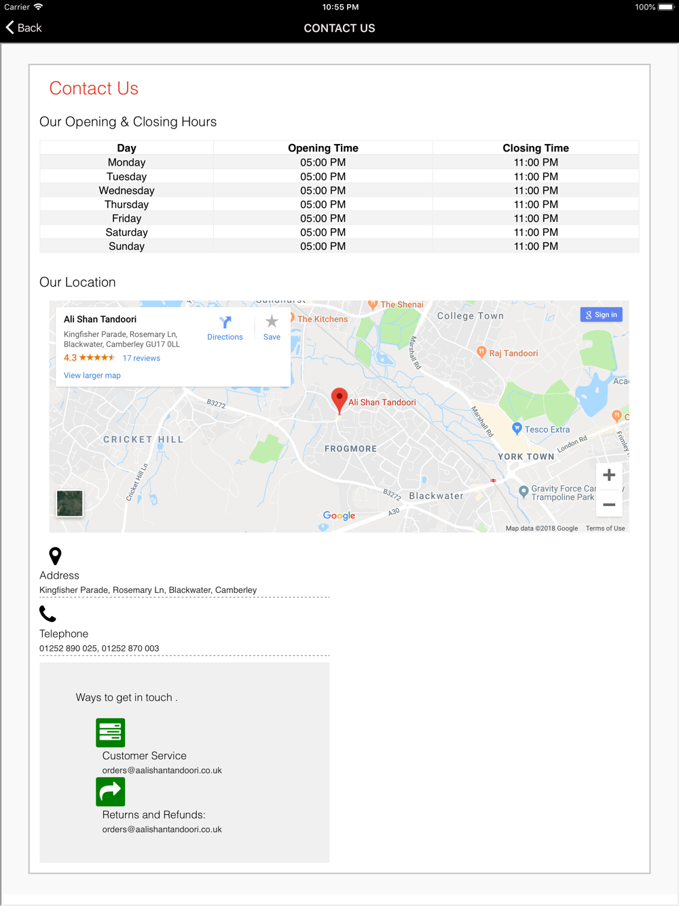Click the Google logo on map
679x906 pixels.
click(x=339, y=515)
